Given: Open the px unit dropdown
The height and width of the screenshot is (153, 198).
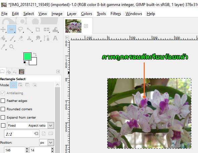Looking at the screenshot, I should point(51,143).
